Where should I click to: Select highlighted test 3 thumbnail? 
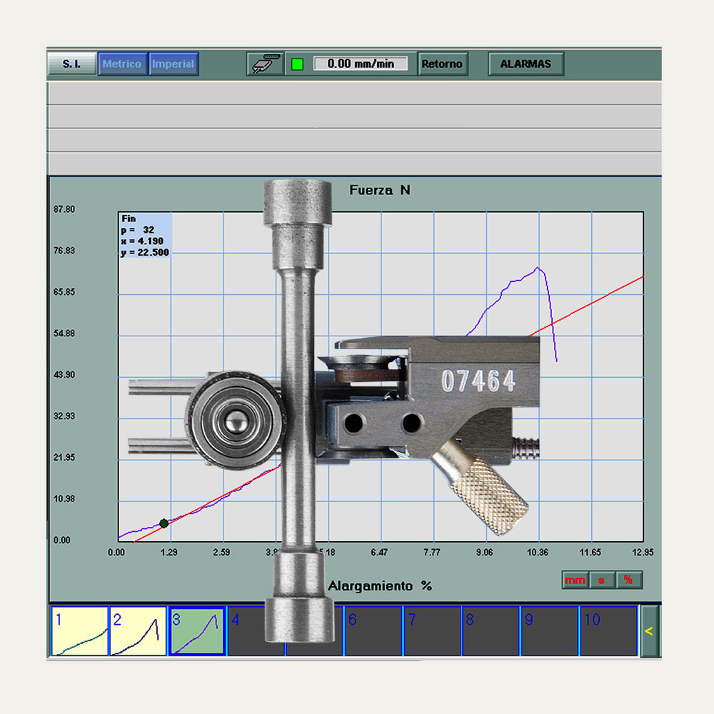(x=196, y=631)
